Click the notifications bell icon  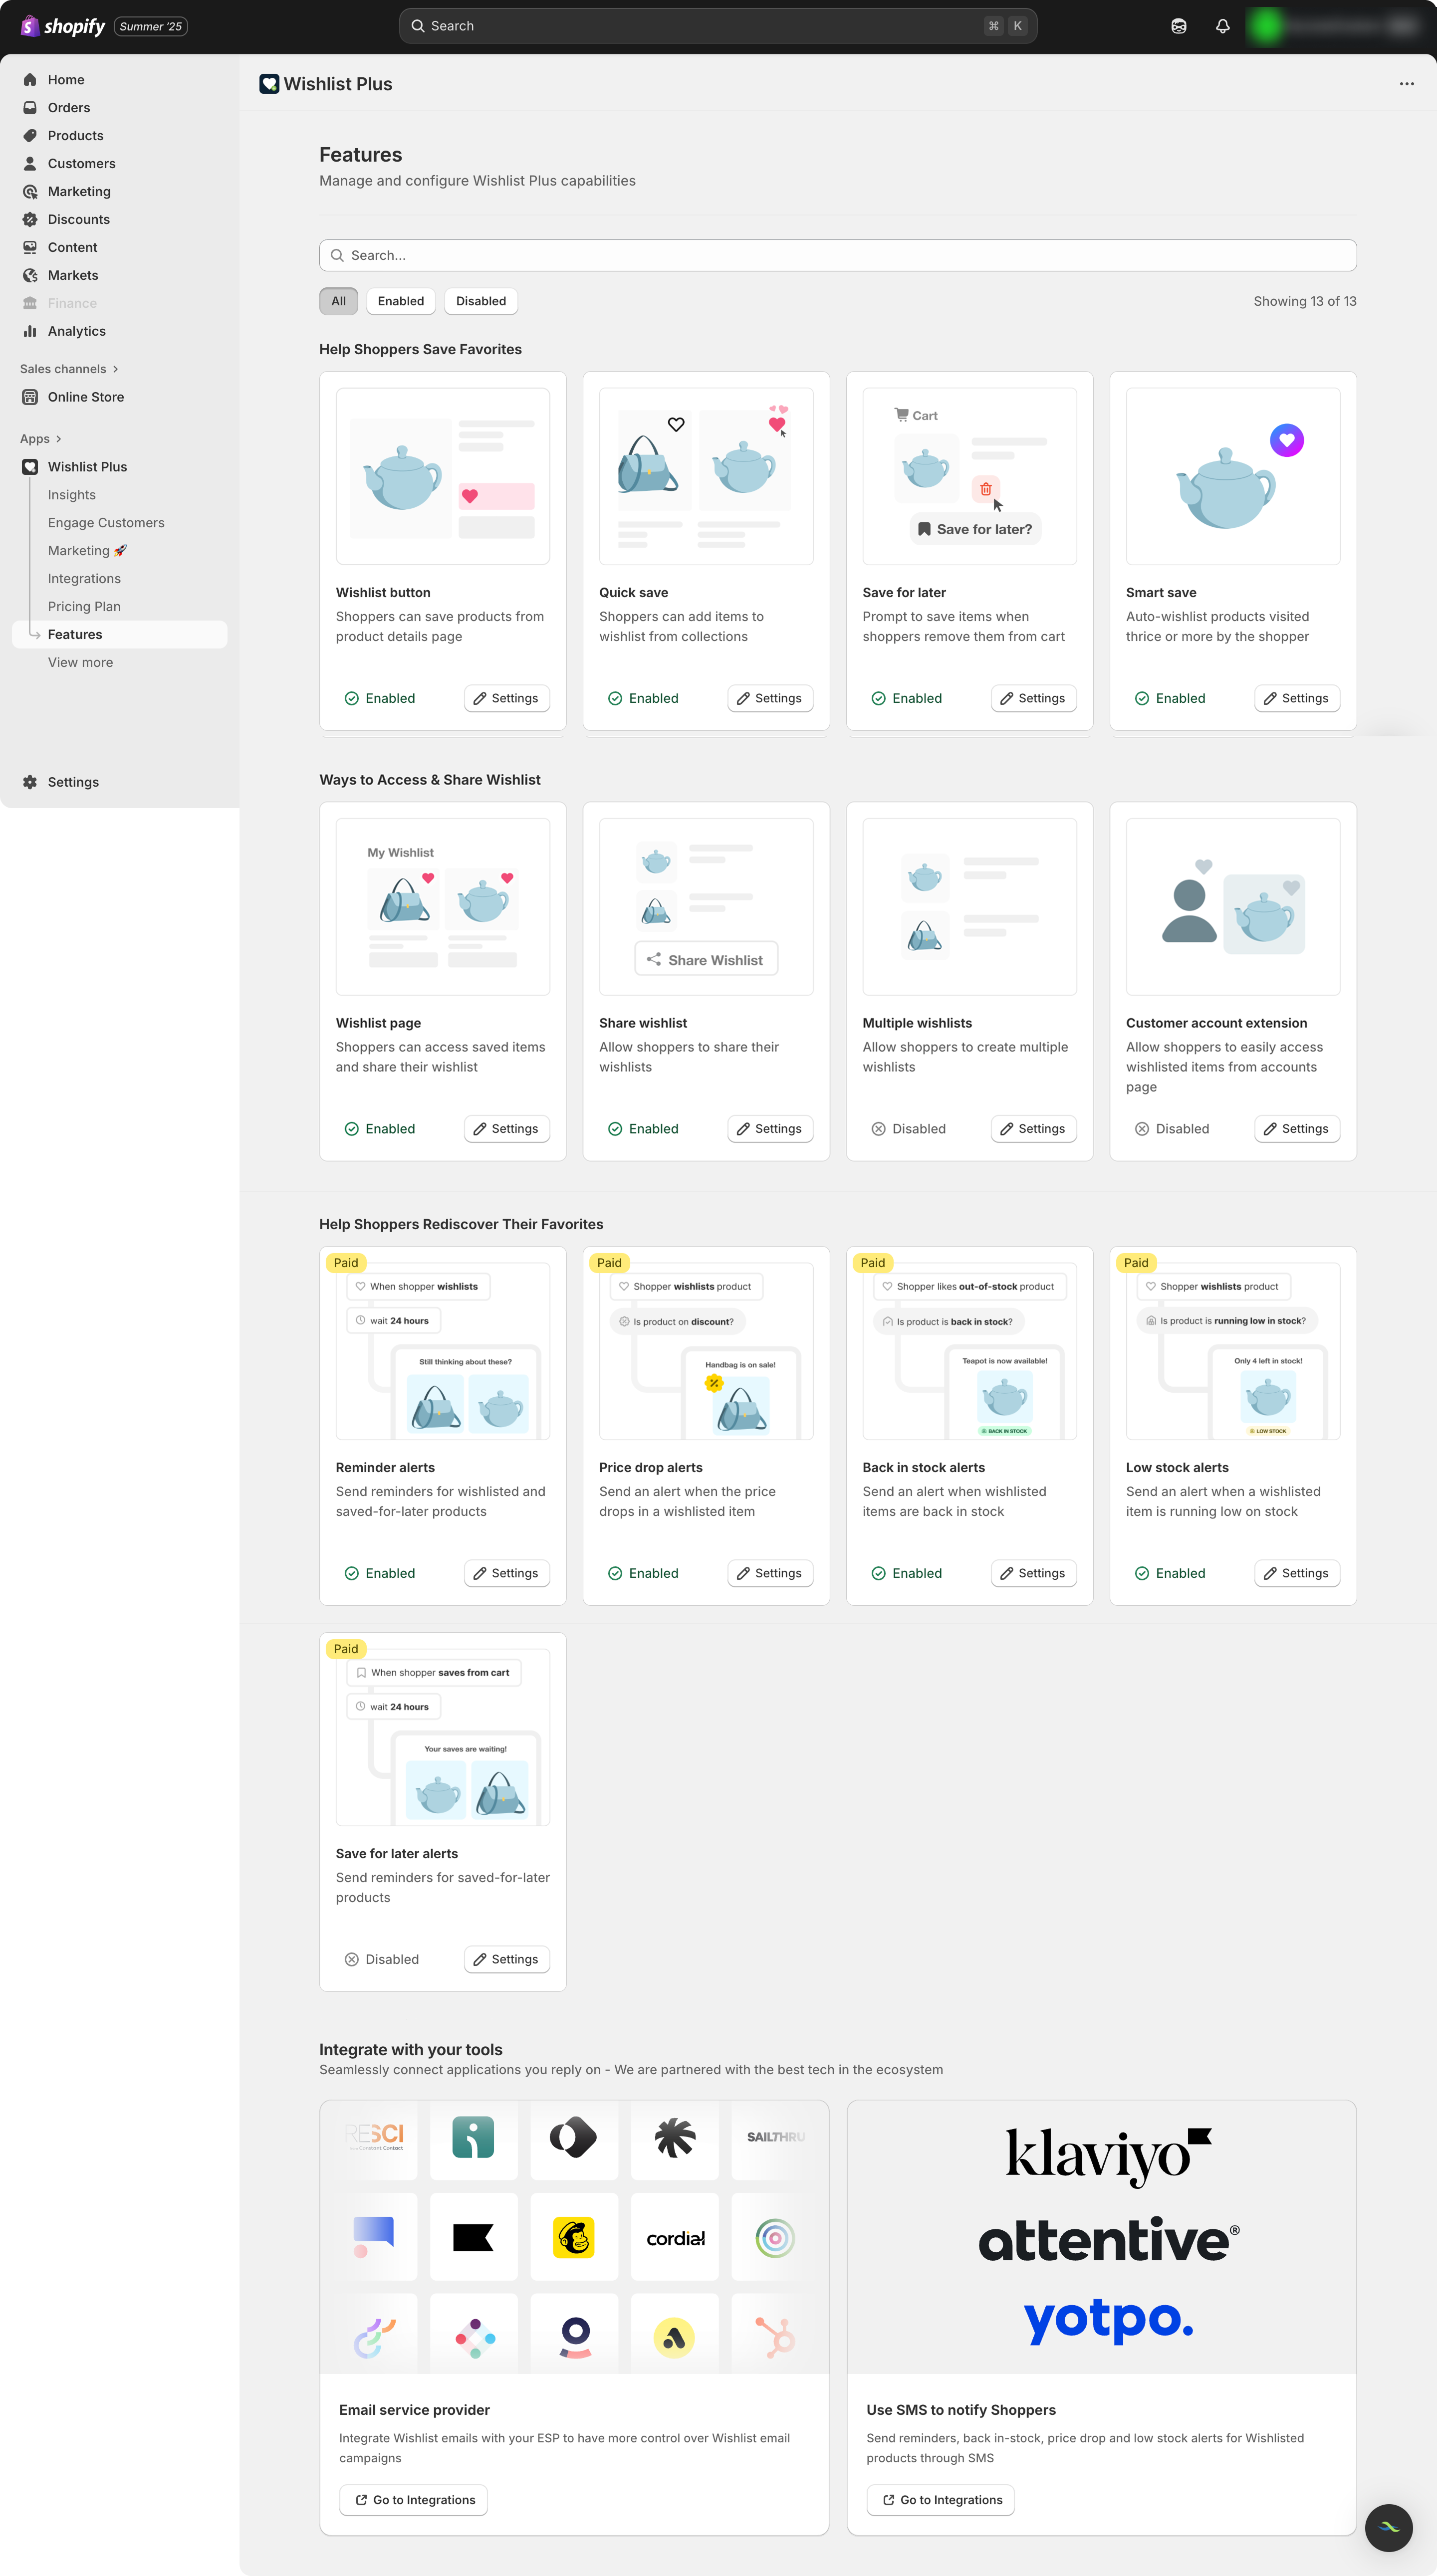click(x=1222, y=26)
